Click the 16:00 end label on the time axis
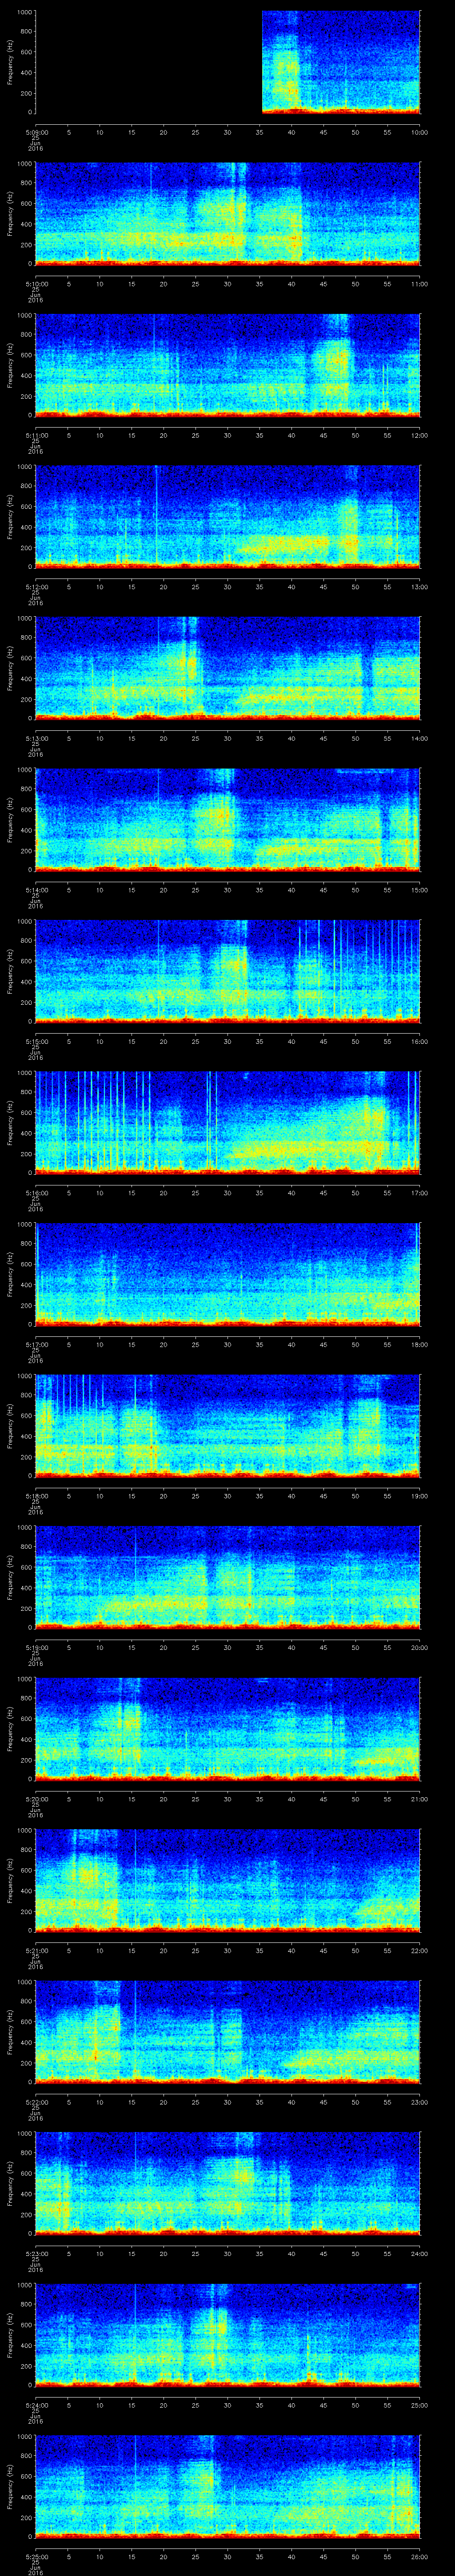The image size is (455, 2576). click(x=418, y=1041)
